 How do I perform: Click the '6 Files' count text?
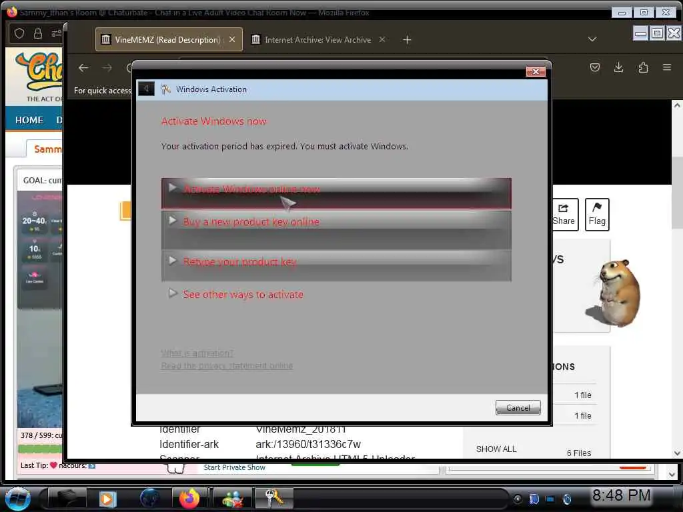tap(579, 453)
